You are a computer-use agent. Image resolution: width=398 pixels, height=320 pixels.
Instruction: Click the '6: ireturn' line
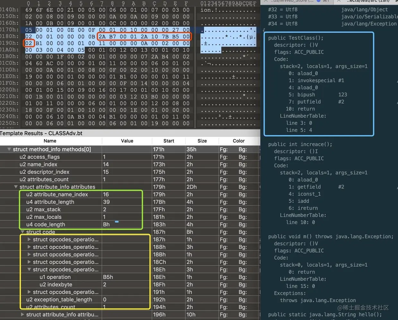point(303,208)
